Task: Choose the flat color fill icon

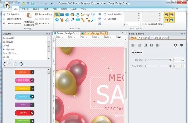Action: (139, 45)
